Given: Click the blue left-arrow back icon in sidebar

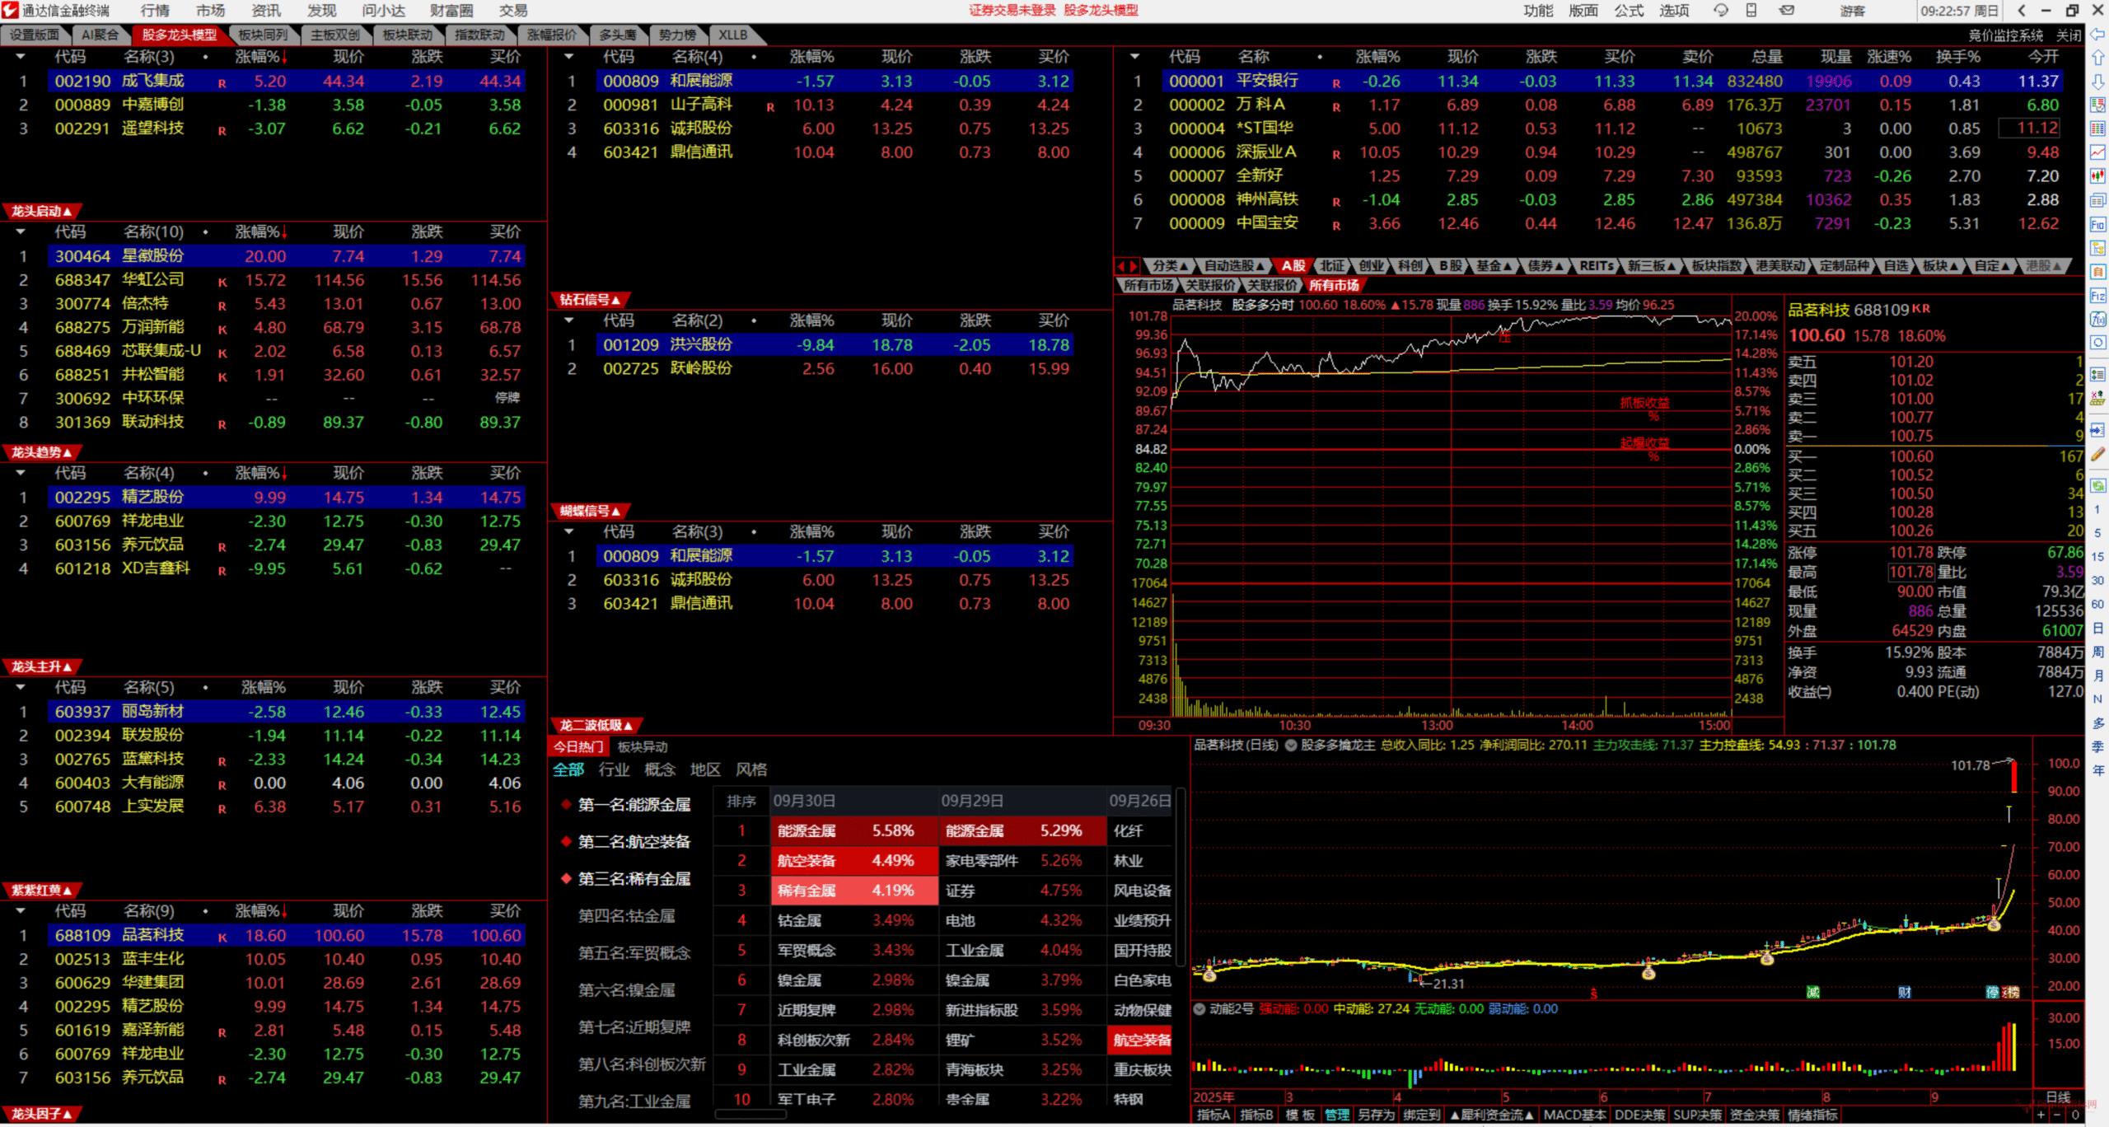Looking at the screenshot, I should pos(2097,34).
